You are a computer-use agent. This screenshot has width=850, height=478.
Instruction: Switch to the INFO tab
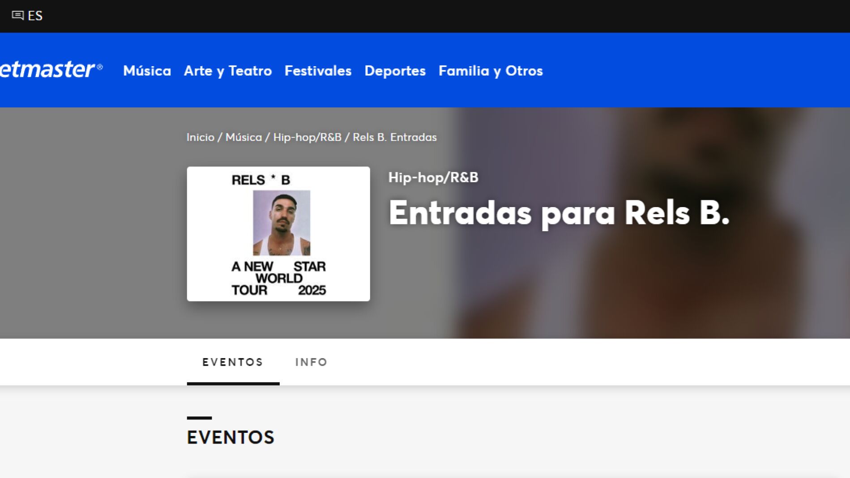(311, 362)
